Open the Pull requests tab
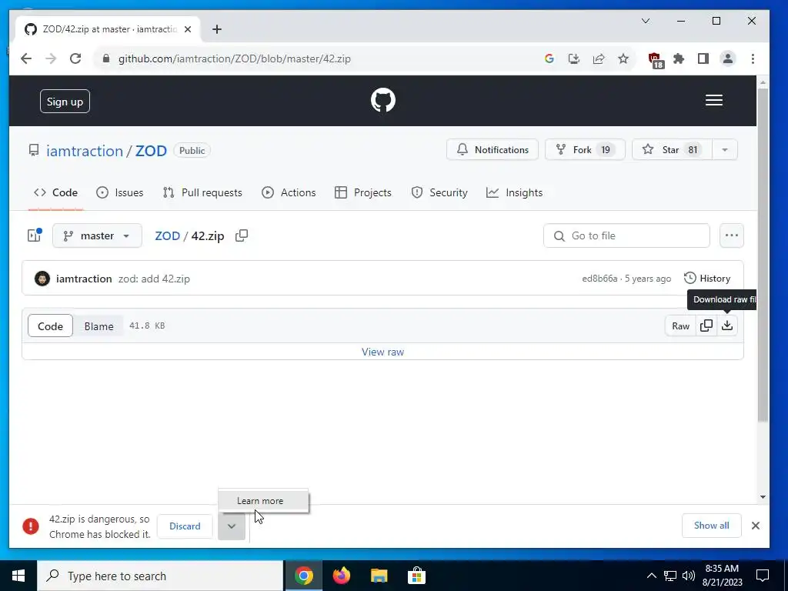 [202, 192]
